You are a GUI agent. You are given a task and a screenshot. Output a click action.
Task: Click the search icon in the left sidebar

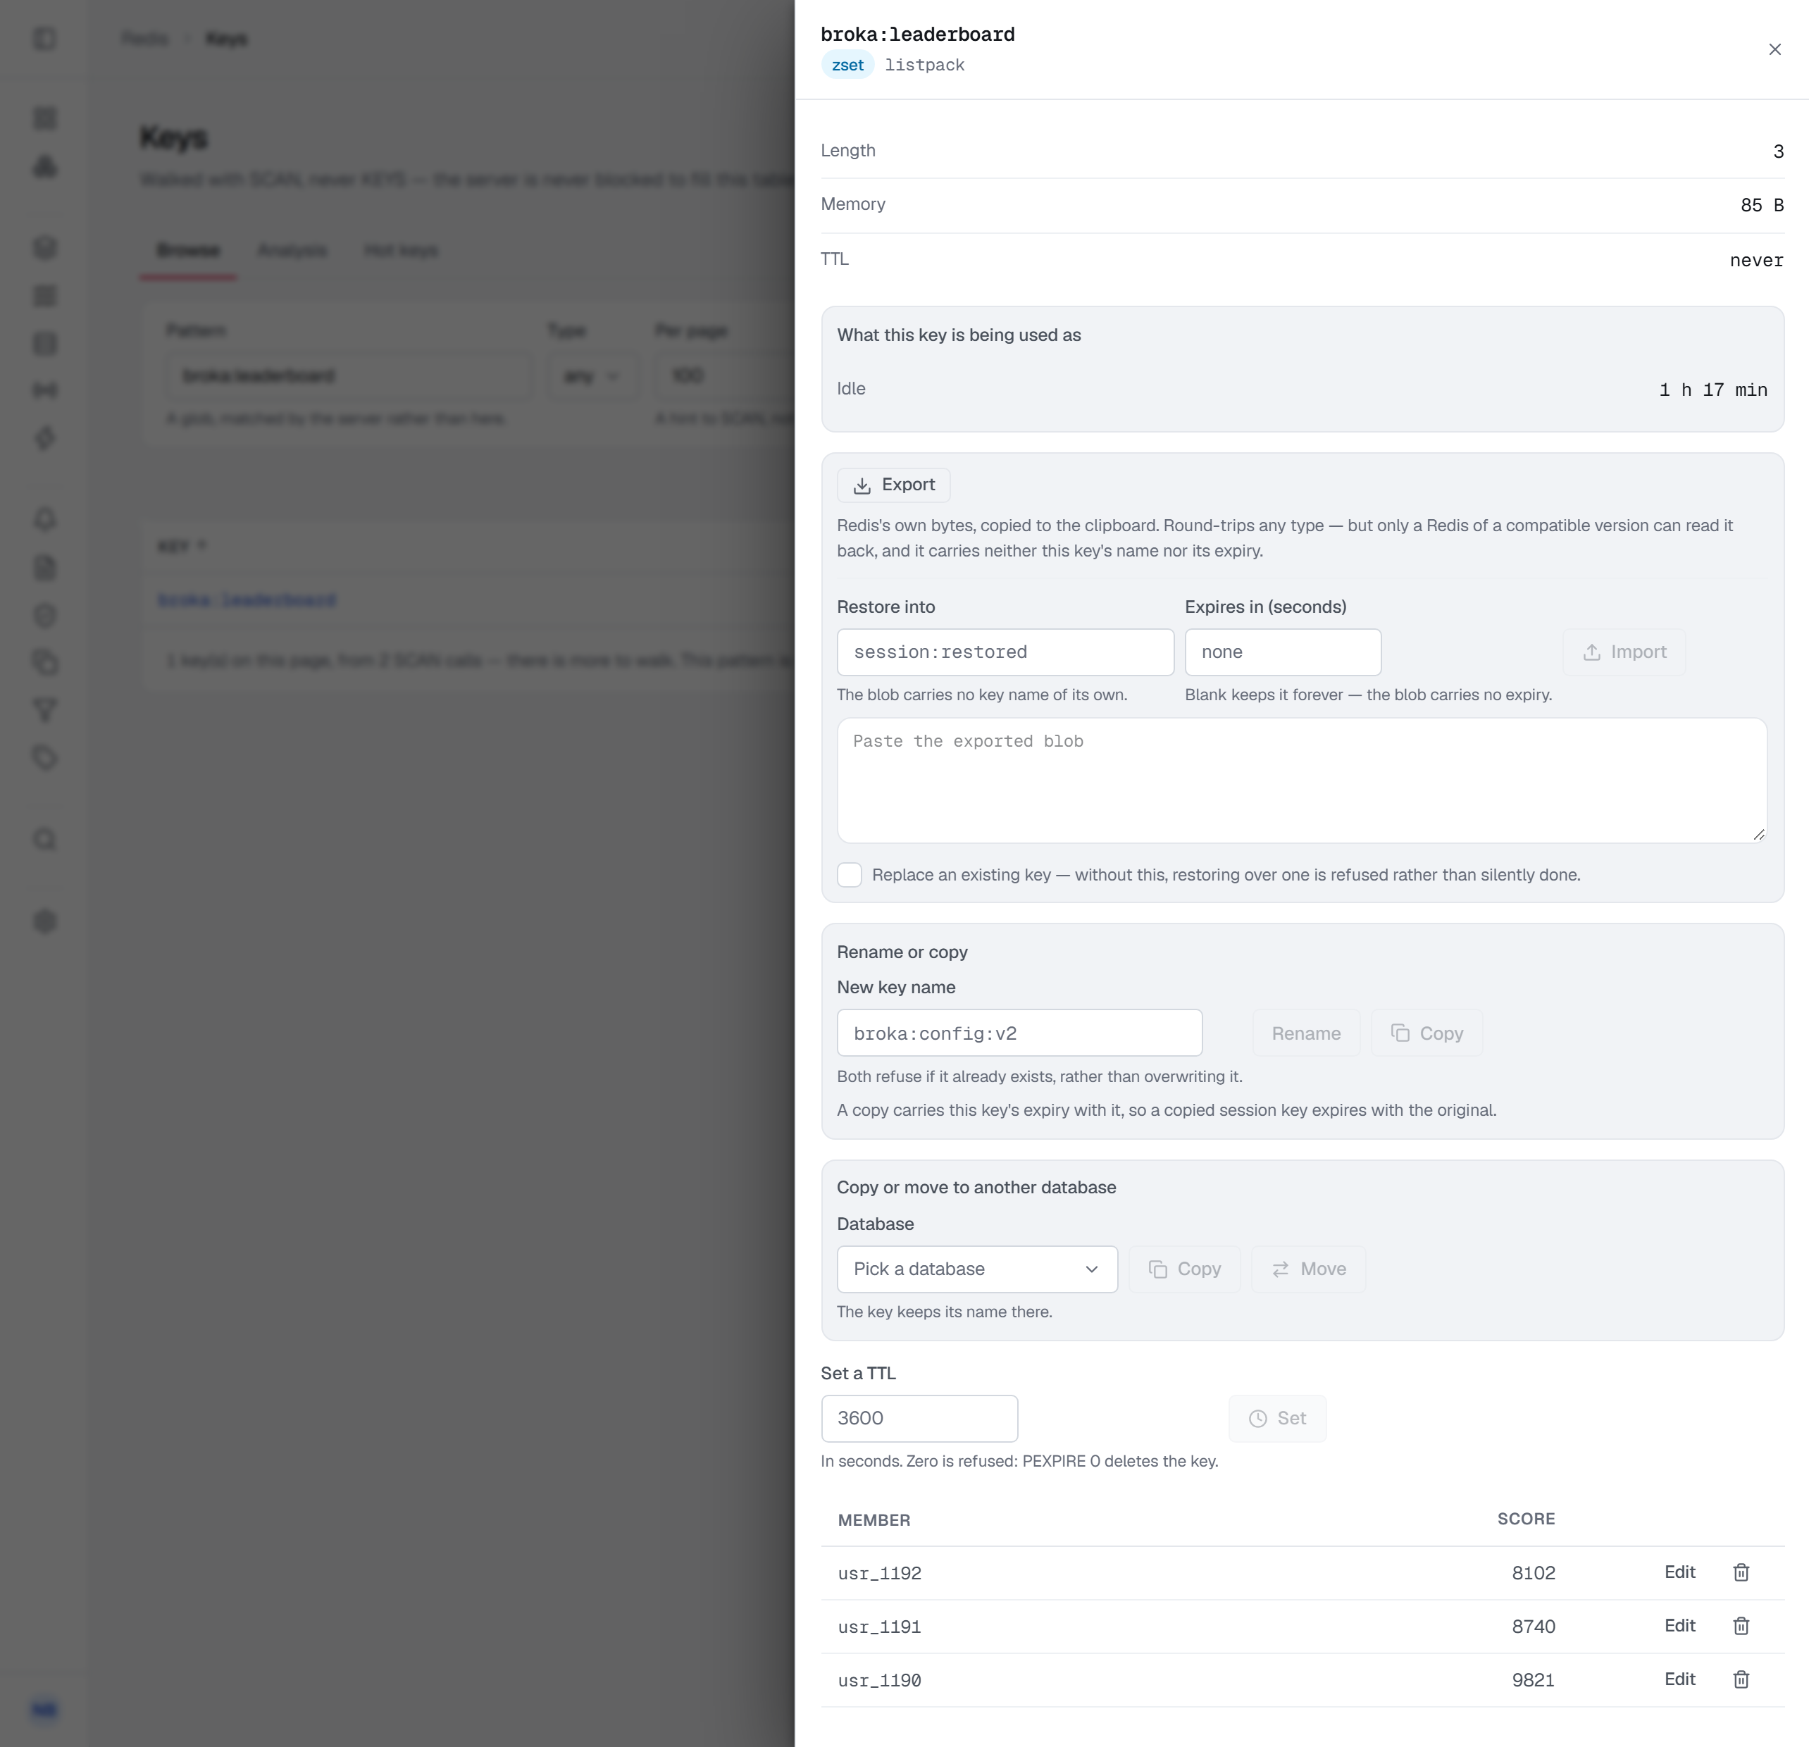tap(44, 839)
